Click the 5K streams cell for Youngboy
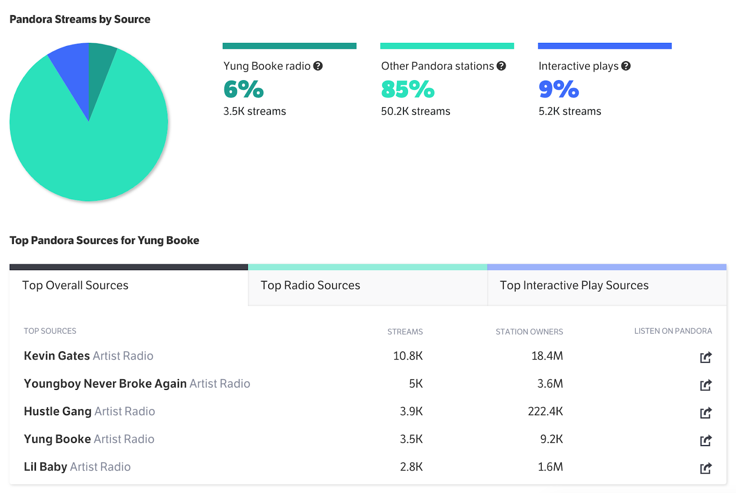Screen dimensions: 736x493 [416, 383]
